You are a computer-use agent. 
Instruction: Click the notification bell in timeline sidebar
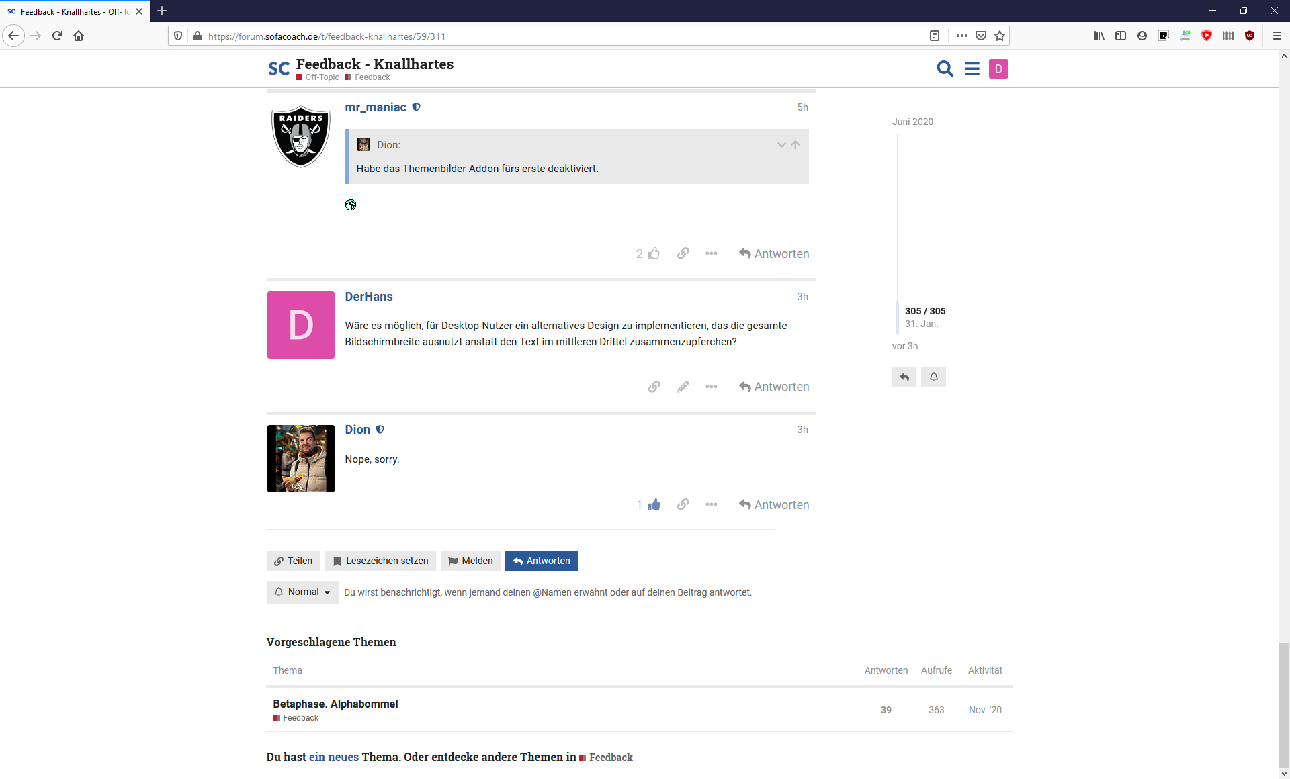[933, 377]
